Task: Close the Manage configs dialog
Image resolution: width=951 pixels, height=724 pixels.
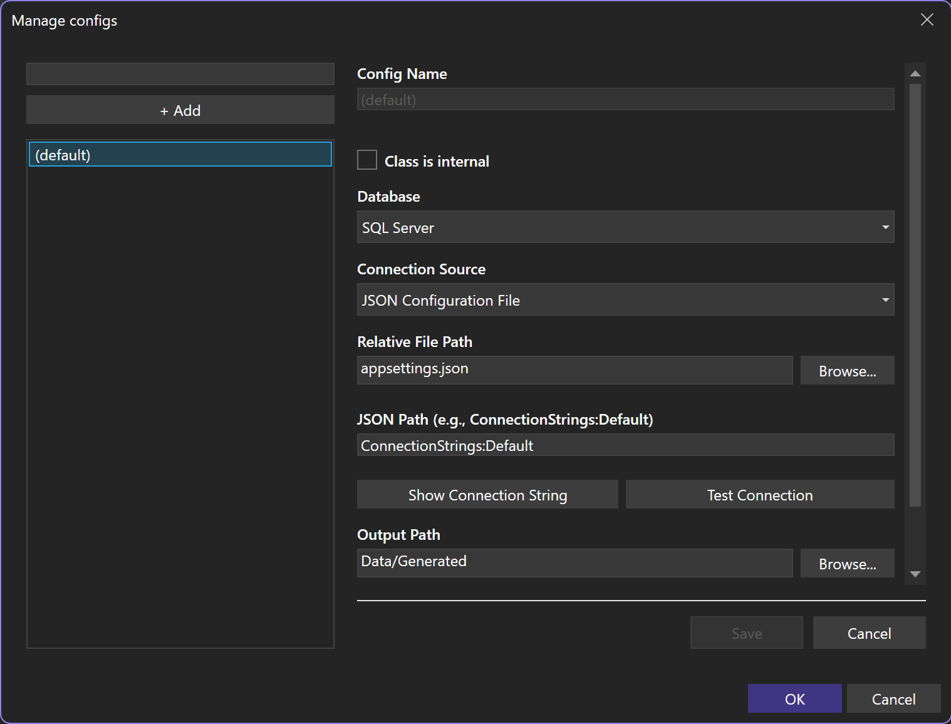Action: (927, 20)
